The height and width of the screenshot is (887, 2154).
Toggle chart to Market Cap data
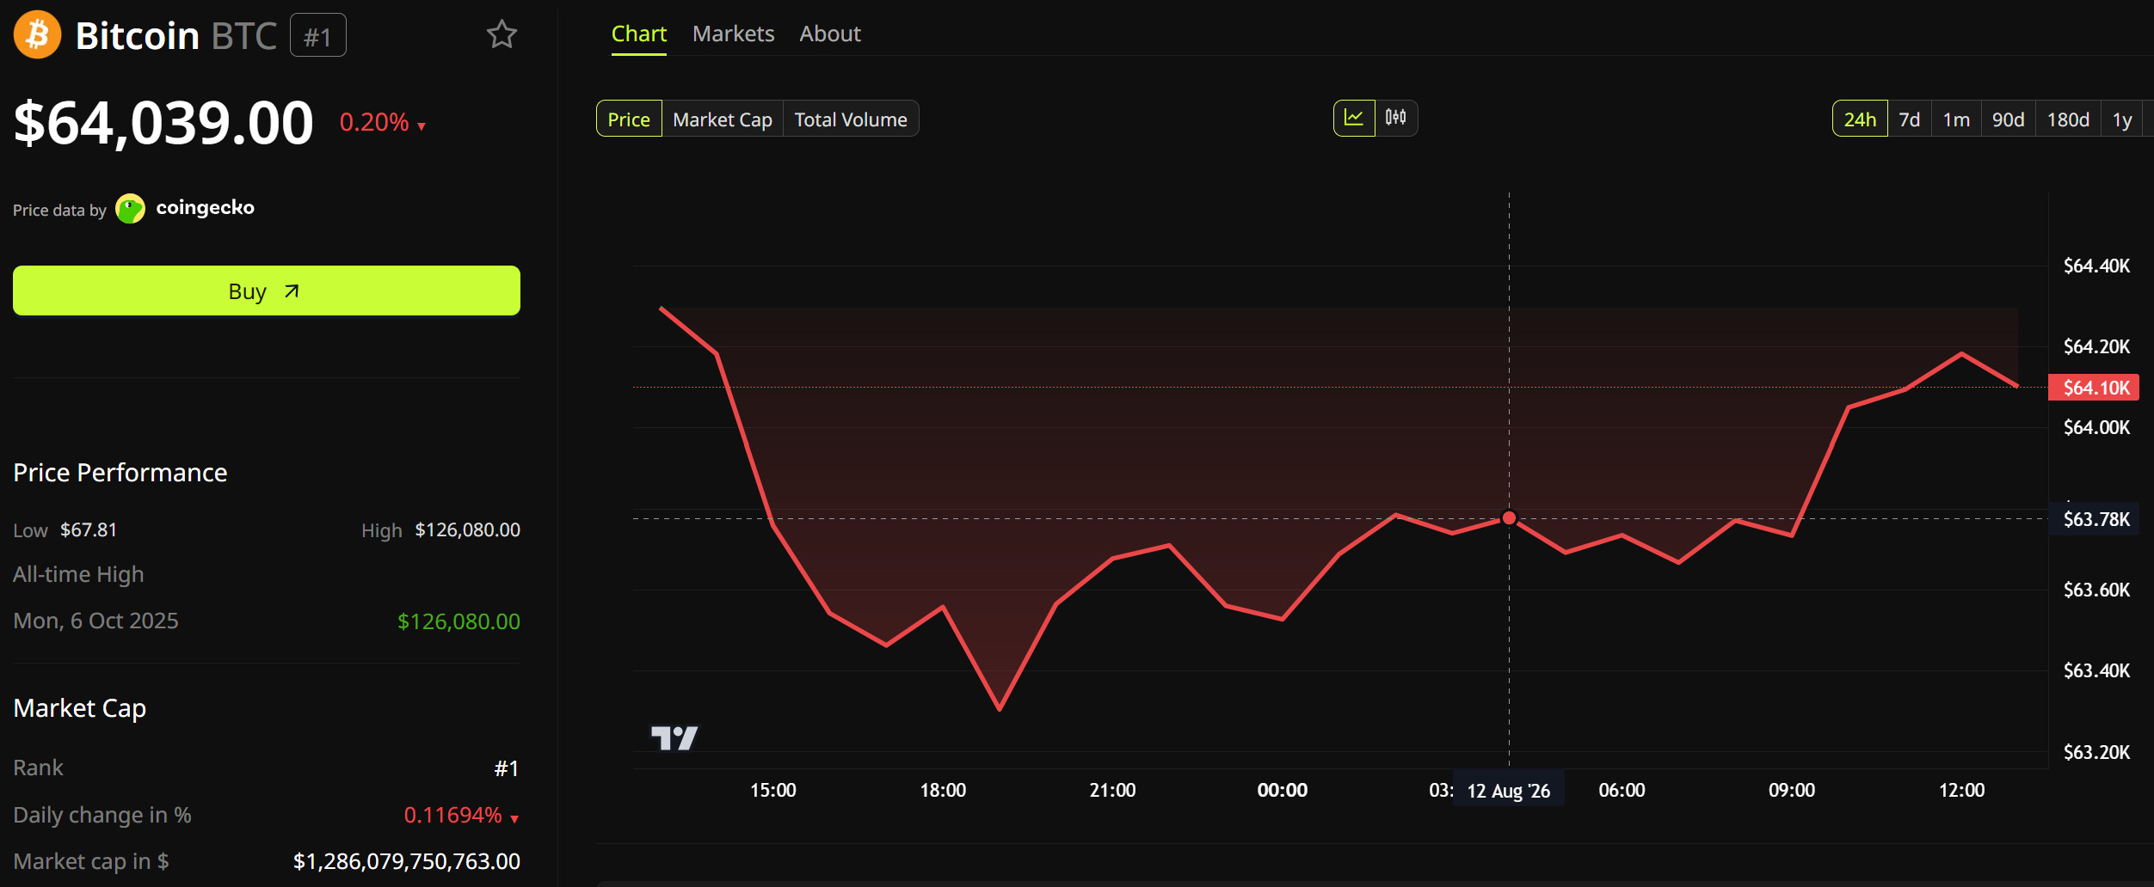[723, 119]
